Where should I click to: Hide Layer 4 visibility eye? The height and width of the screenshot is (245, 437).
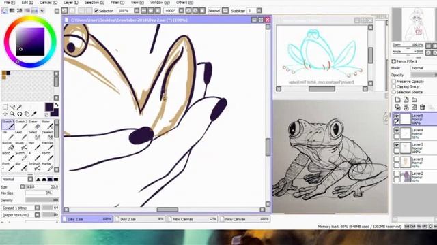tap(397, 131)
